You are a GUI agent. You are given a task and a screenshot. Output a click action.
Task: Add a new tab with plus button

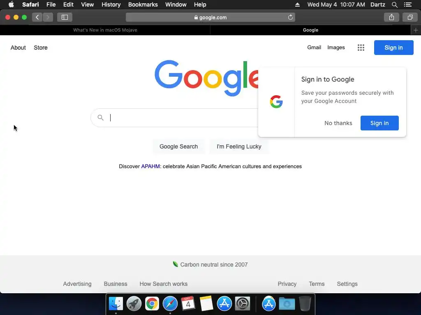click(416, 30)
